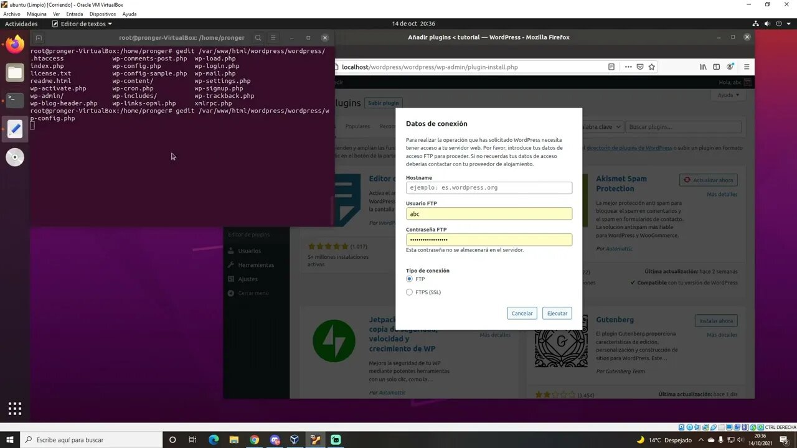Open Firefox from the Ubuntu dock
The height and width of the screenshot is (448, 797).
click(x=15, y=44)
